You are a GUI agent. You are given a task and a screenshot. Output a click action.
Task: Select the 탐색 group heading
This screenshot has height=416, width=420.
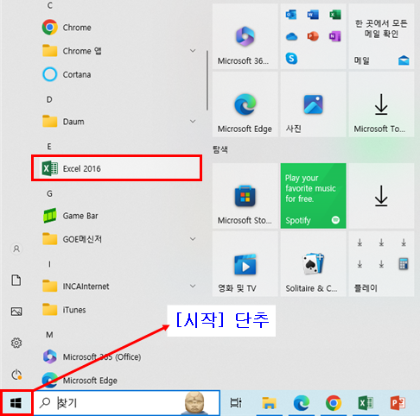coord(220,149)
